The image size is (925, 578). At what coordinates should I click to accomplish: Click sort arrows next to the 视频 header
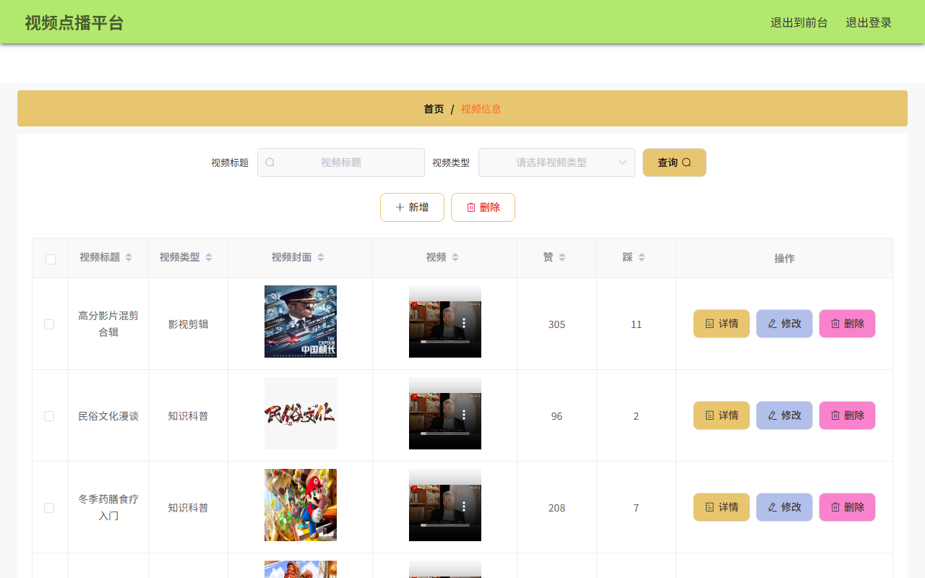click(455, 258)
